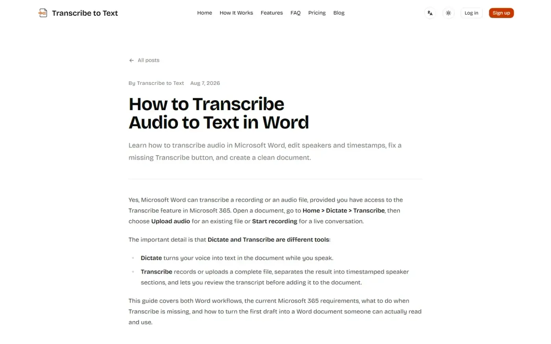Click the article title How to Transcribe Audio
The width and height of the screenshot is (551, 344).
pyautogui.click(x=219, y=113)
